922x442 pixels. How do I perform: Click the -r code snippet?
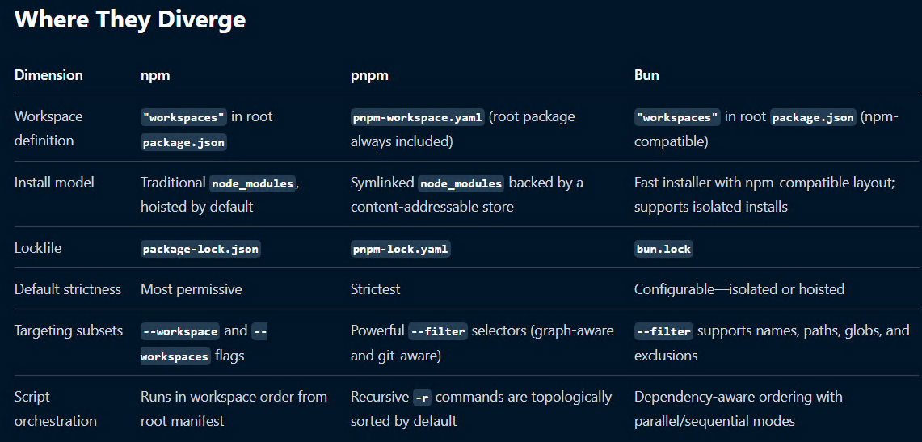click(422, 398)
